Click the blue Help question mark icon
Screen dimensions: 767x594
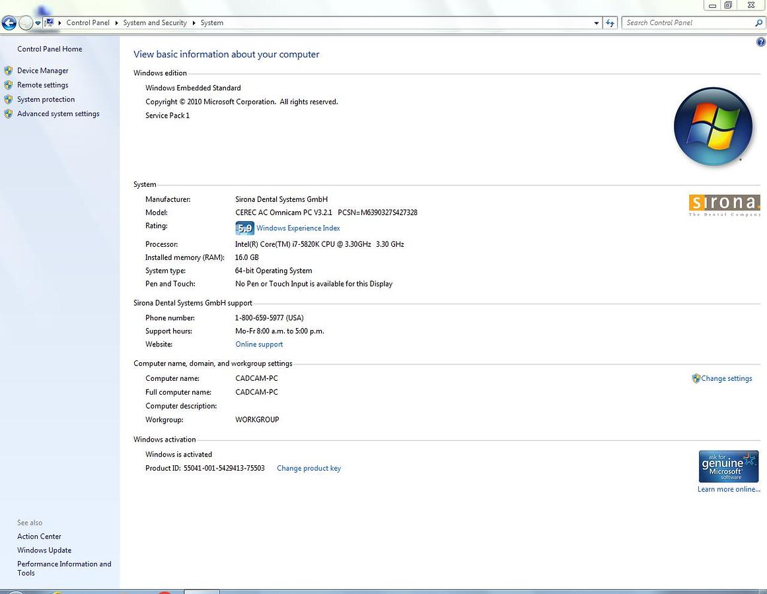pos(760,42)
